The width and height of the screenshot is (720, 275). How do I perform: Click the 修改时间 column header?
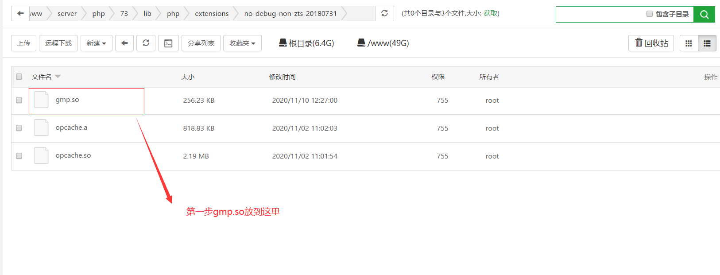(282, 77)
